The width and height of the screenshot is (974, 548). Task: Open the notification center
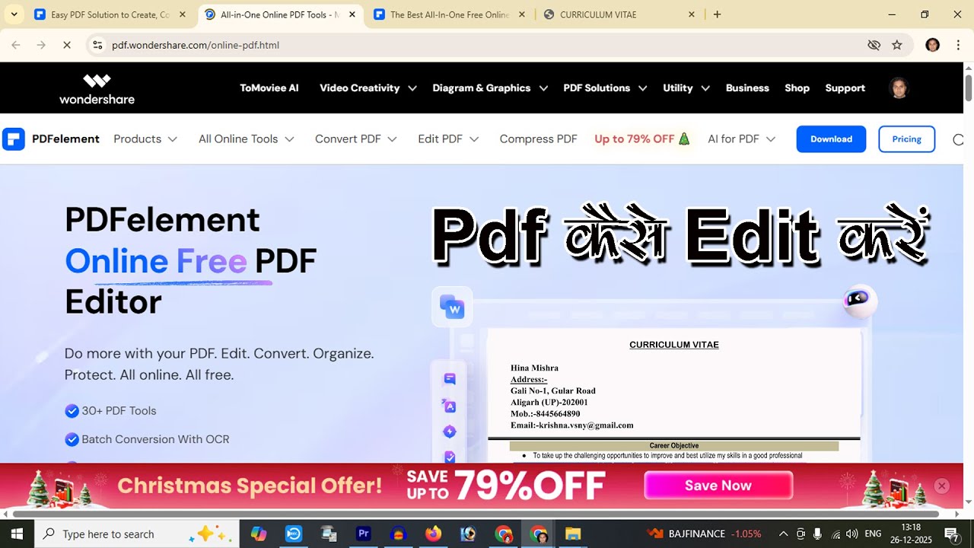click(951, 534)
